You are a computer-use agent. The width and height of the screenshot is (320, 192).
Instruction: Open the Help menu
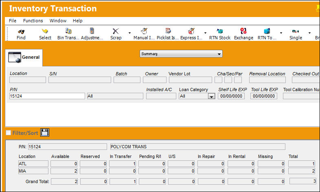[x=77, y=21]
